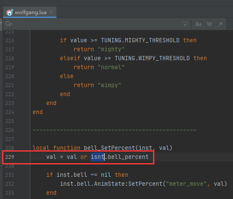Click the end keyword on line 224
The height and width of the screenshot is (199, 233).
[38, 112]
